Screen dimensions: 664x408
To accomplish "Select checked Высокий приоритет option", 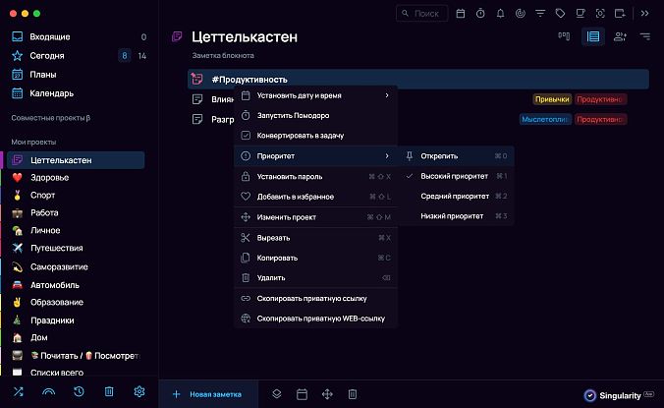I will click(x=456, y=176).
